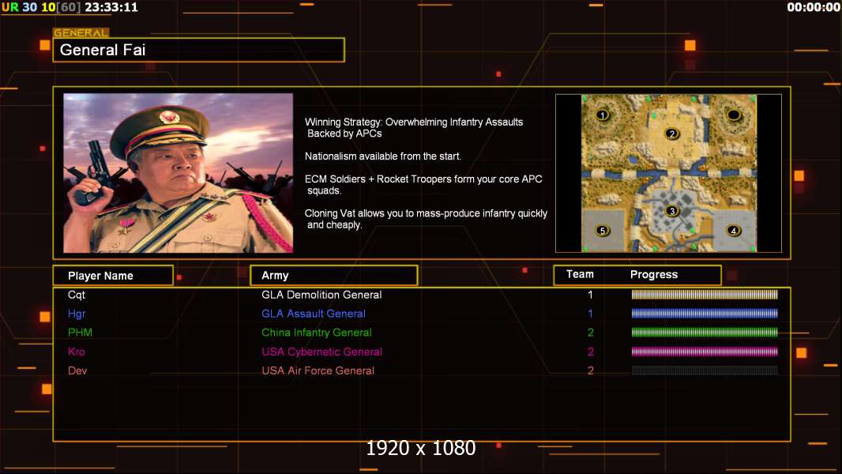Click Cqt's white loading progress bar
The width and height of the screenshot is (842, 474).
[x=705, y=294]
